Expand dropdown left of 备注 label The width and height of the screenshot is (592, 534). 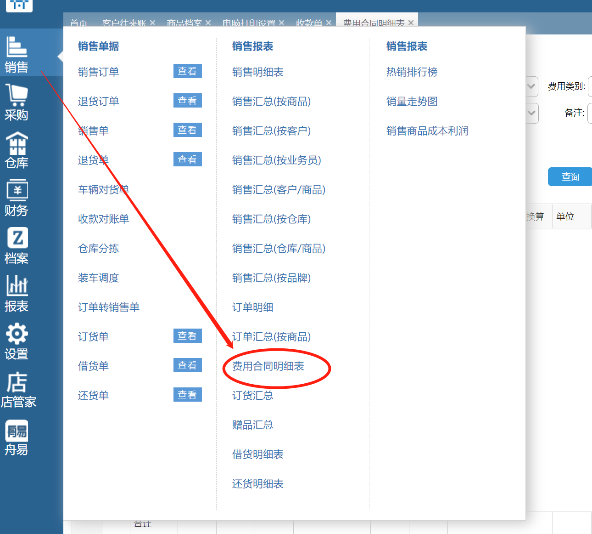pos(531,113)
